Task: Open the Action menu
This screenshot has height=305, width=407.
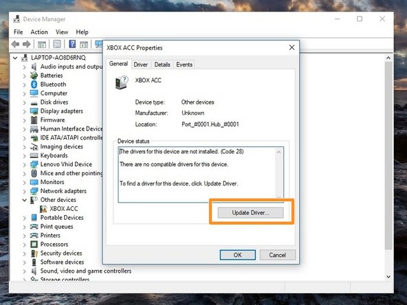Action: tap(39, 32)
